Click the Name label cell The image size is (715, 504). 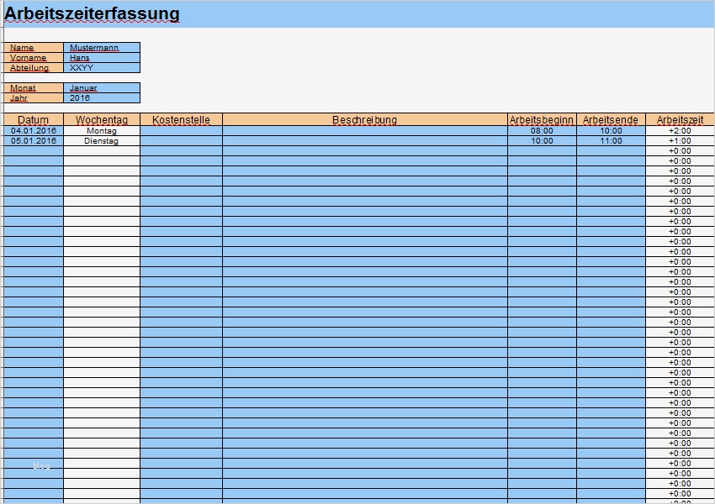[x=34, y=47]
